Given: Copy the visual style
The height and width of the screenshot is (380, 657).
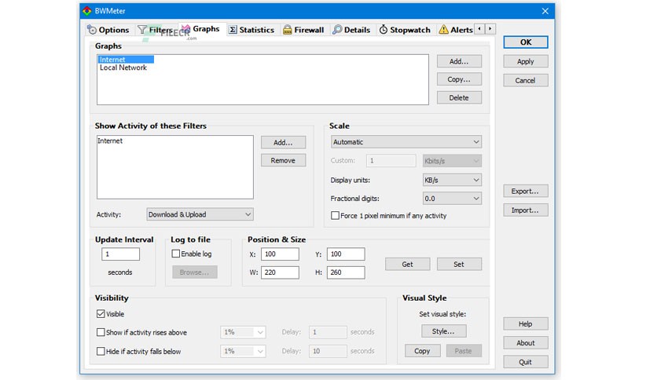Looking at the screenshot, I should pos(422,351).
